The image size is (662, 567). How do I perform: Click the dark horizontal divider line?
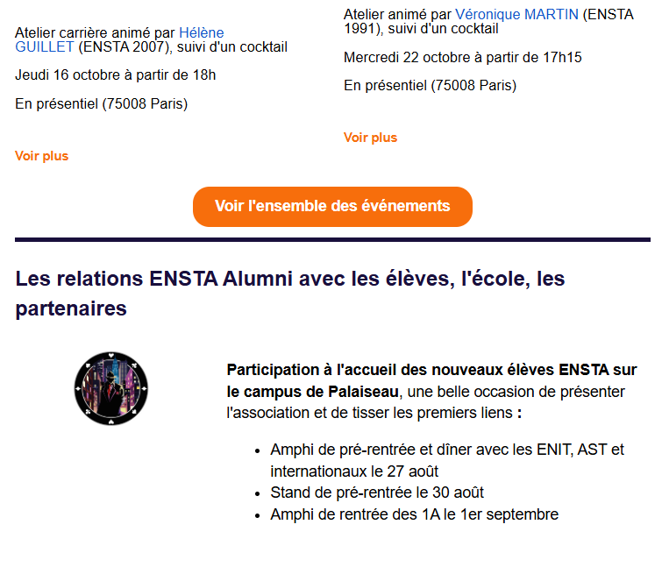pyautogui.click(x=332, y=239)
